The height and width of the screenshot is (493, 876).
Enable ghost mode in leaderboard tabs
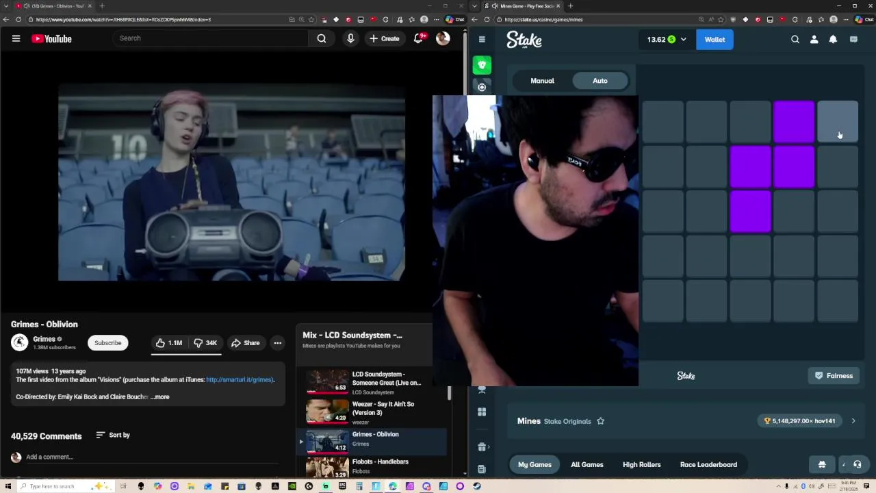click(822, 464)
